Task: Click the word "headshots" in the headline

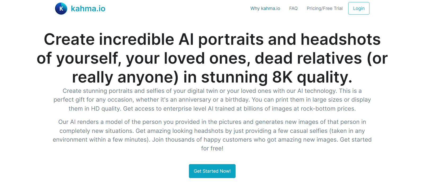Action: [340, 39]
